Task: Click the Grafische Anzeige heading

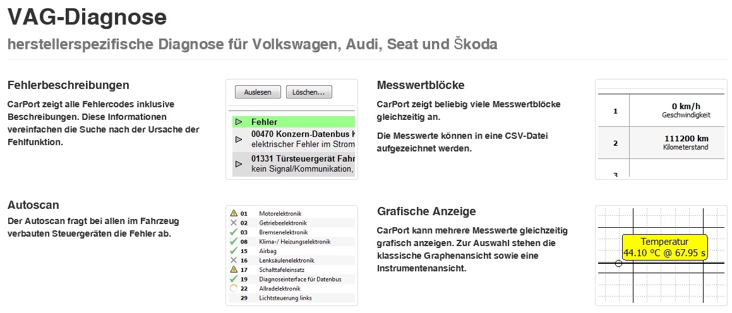Action: tap(426, 211)
